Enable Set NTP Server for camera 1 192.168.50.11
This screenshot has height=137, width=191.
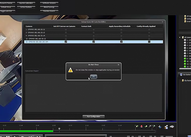pyautogui.click(x=66, y=30)
